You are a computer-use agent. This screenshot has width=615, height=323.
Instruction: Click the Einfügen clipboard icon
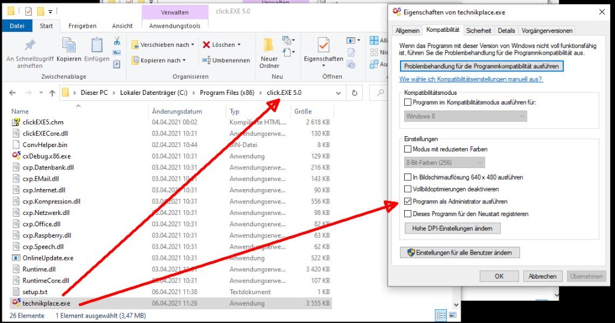pos(97,44)
